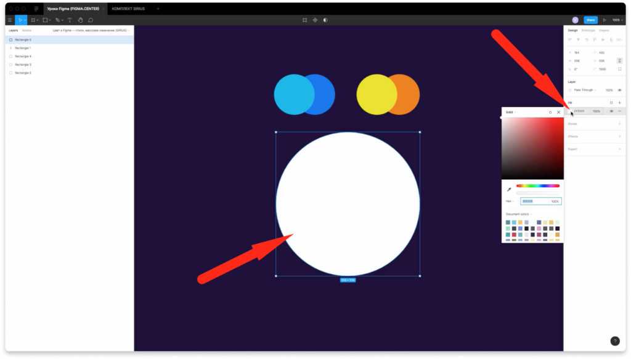Open a new tab with the plus icon

(x=158, y=9)
